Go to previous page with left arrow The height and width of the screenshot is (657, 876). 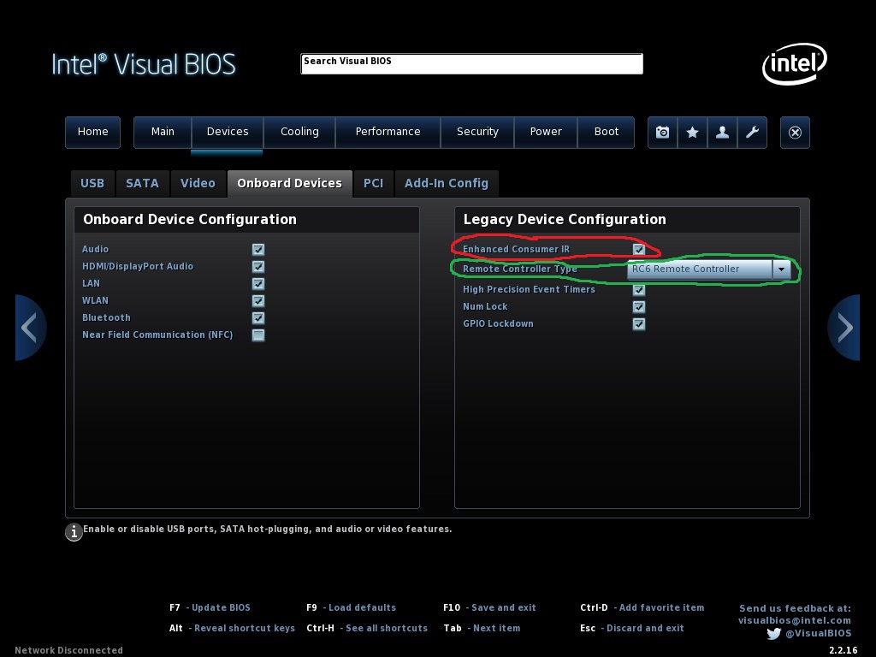click(x=30, y=328)
